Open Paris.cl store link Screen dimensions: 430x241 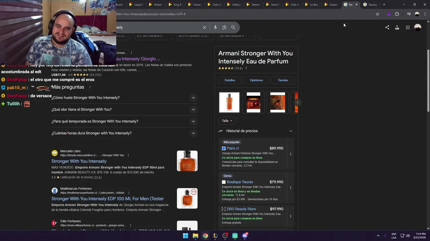coord(232,148)
